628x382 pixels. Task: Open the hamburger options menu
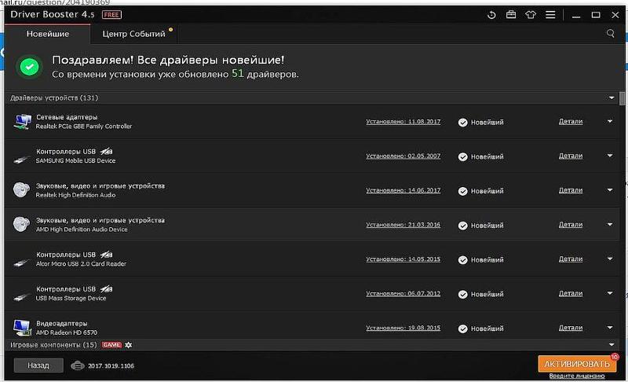[x=550, y=15]
